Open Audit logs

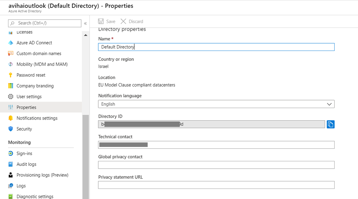26,164
